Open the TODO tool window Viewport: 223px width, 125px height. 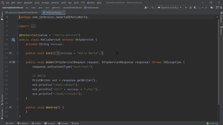pyautogui.click(x=9, y=124)
